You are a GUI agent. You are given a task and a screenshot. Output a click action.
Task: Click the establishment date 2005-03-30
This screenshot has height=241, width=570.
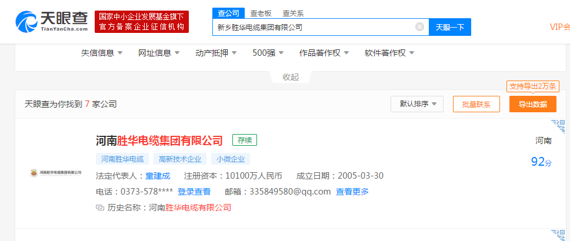coord(361,176)
